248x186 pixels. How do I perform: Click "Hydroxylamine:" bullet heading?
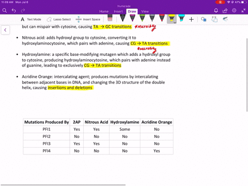pyautogui.click(x=36, y=54)
